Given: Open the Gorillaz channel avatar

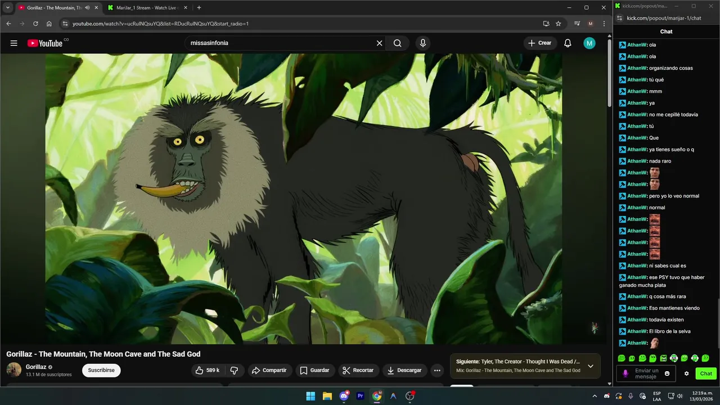Looking at the screenshot, I should [13, 370].
